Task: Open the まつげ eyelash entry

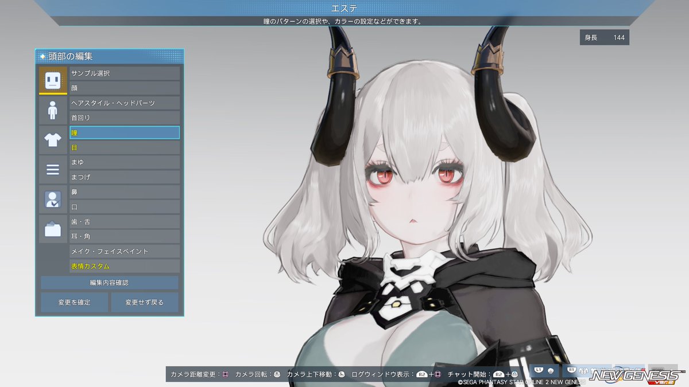Action: coord(125,177)
